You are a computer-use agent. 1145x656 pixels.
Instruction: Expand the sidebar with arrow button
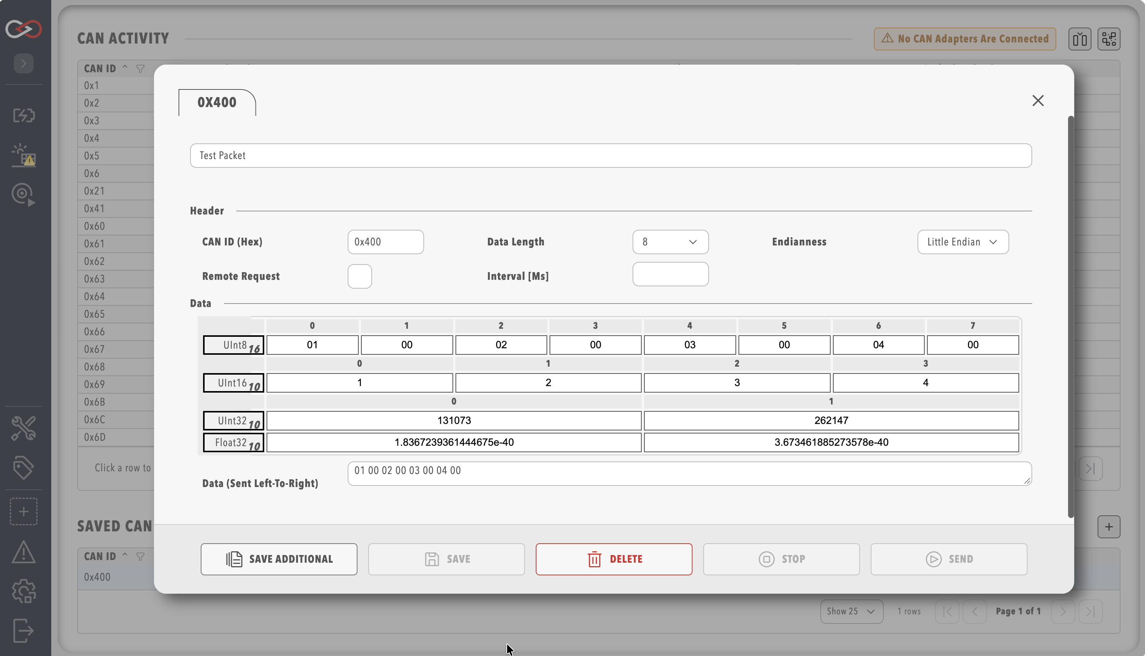pos(23,63)
